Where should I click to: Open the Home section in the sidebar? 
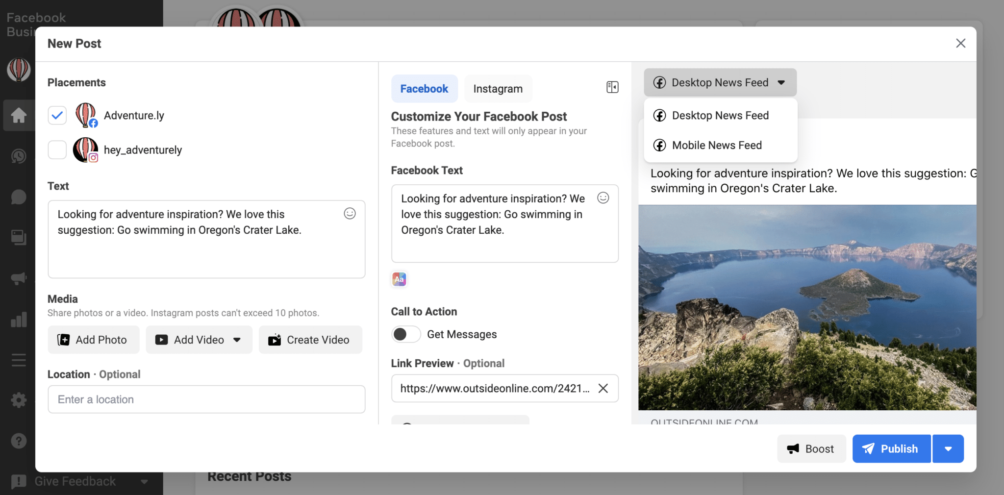[x=19, y=115]
